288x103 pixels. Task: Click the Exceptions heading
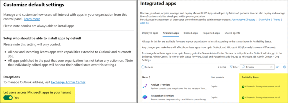[12, 77]
